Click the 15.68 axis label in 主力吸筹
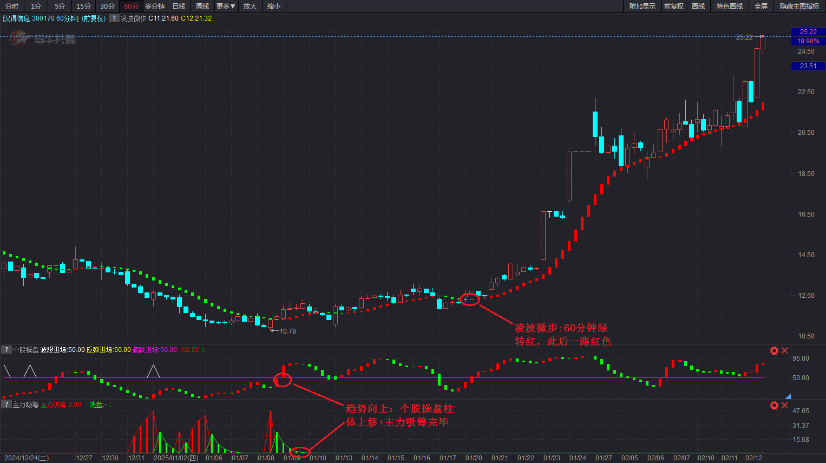This screenshot has height=463, width=826. 801,440
